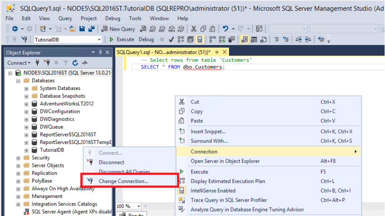Image resolution: width=385 pixels, height=216 pixels.
Task: Expand the System Databases folder
Action: (26, 89)
